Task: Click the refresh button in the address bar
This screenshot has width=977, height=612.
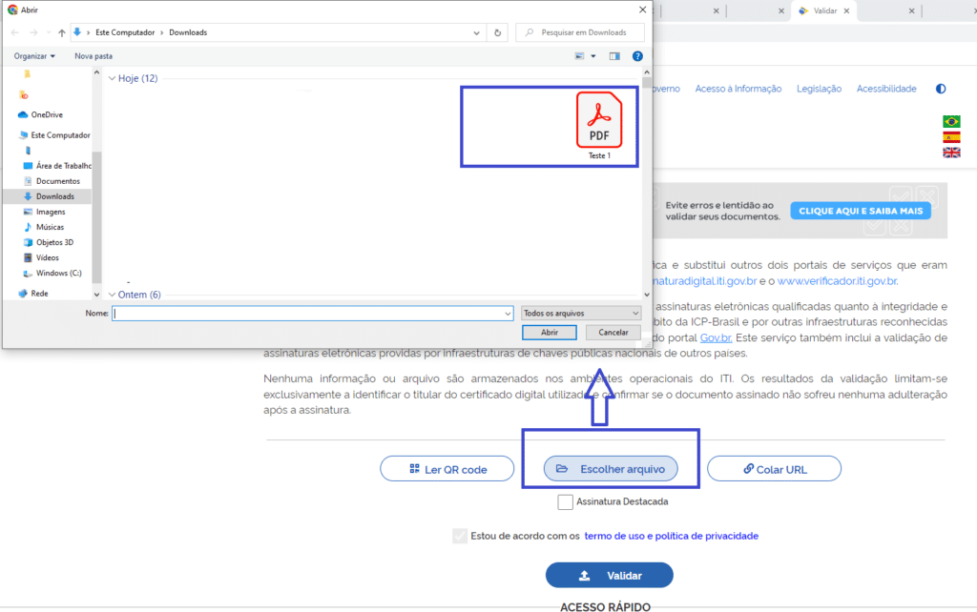Action: 497,32
